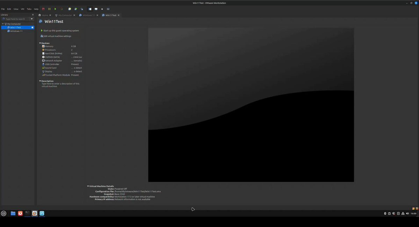Open the file manager from the taskbar
The height and width of the screenshot is (227, 419).
click(x=13, y=213)
